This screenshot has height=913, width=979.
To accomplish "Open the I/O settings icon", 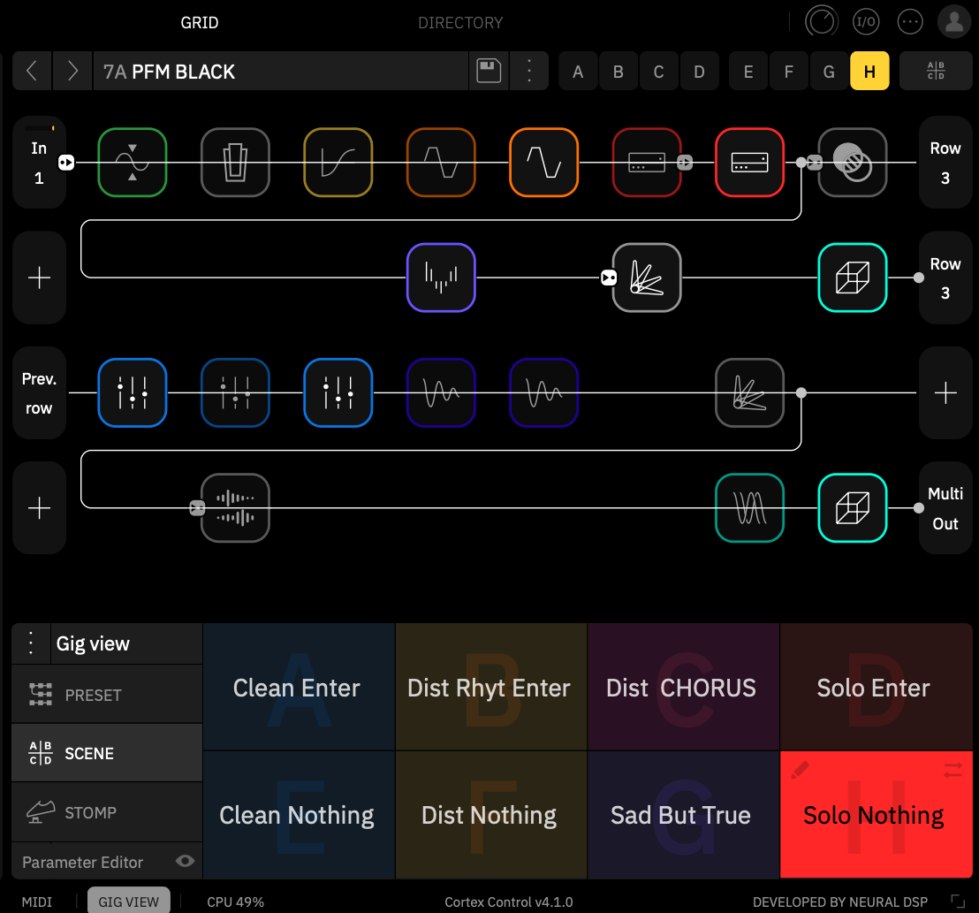I will point(866,22).
